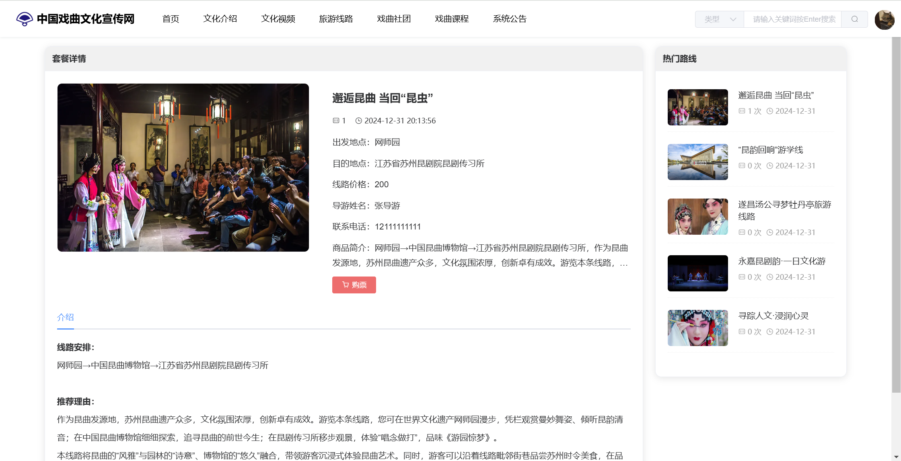
Task: Click the keyword search input field
Action: [x=792, y=19]
